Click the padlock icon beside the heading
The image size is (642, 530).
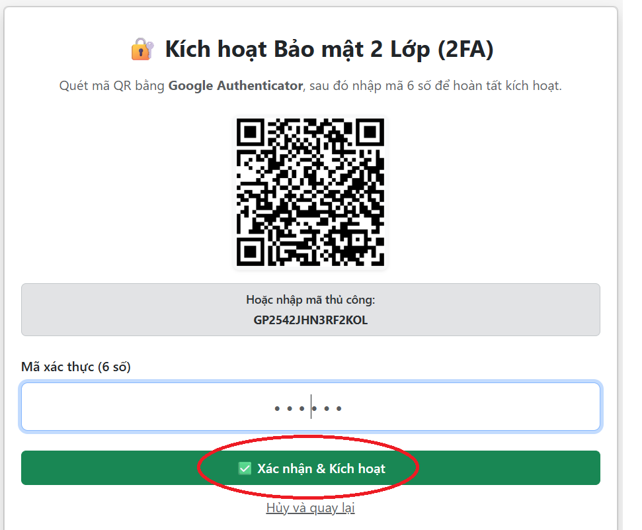coord(142,50)
